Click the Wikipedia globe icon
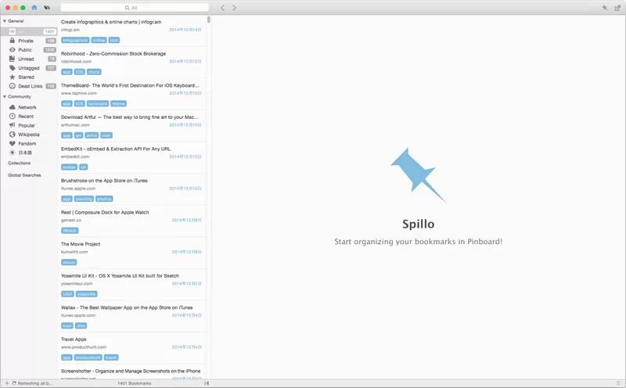 click(13, 135)
